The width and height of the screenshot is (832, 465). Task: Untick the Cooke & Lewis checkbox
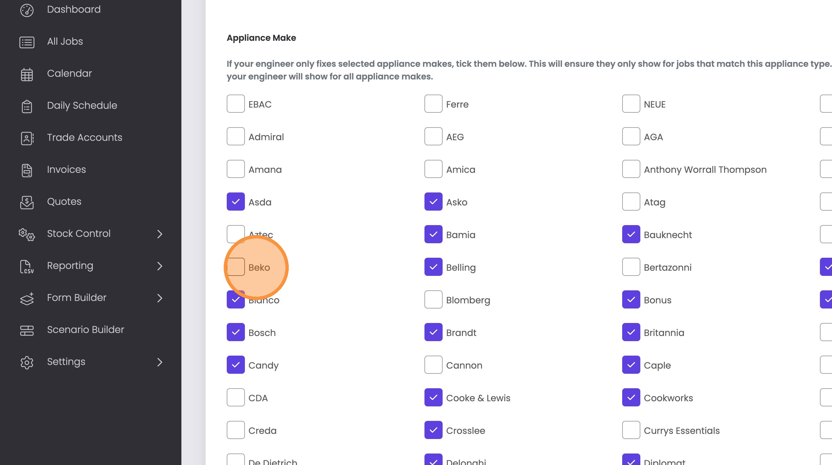[x=434, y=397]
